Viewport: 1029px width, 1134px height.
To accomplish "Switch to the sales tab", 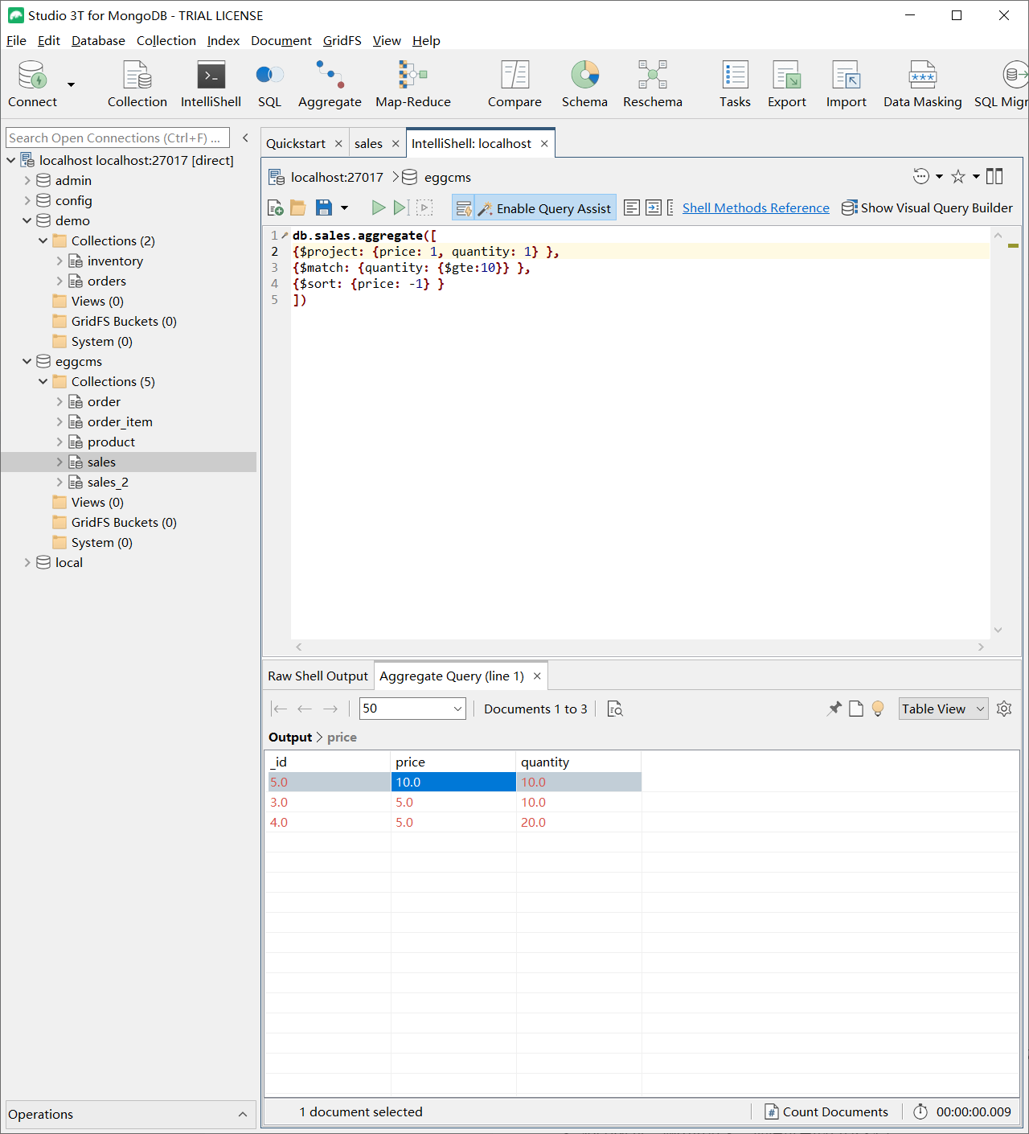I will pos(368,144).
